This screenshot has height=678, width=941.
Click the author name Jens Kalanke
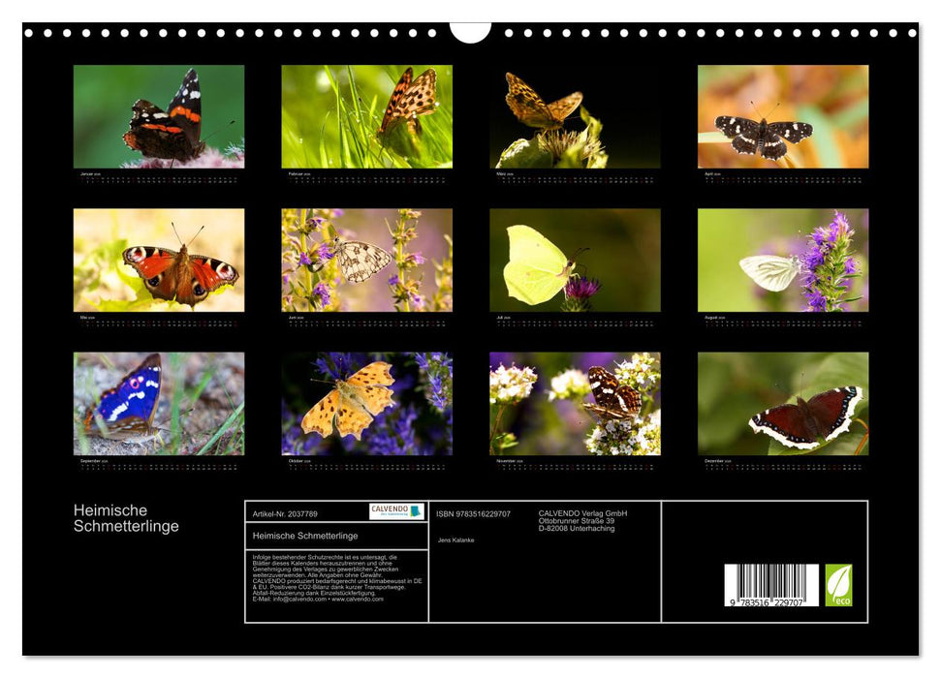pyautogui.click(x=456, y=539)
